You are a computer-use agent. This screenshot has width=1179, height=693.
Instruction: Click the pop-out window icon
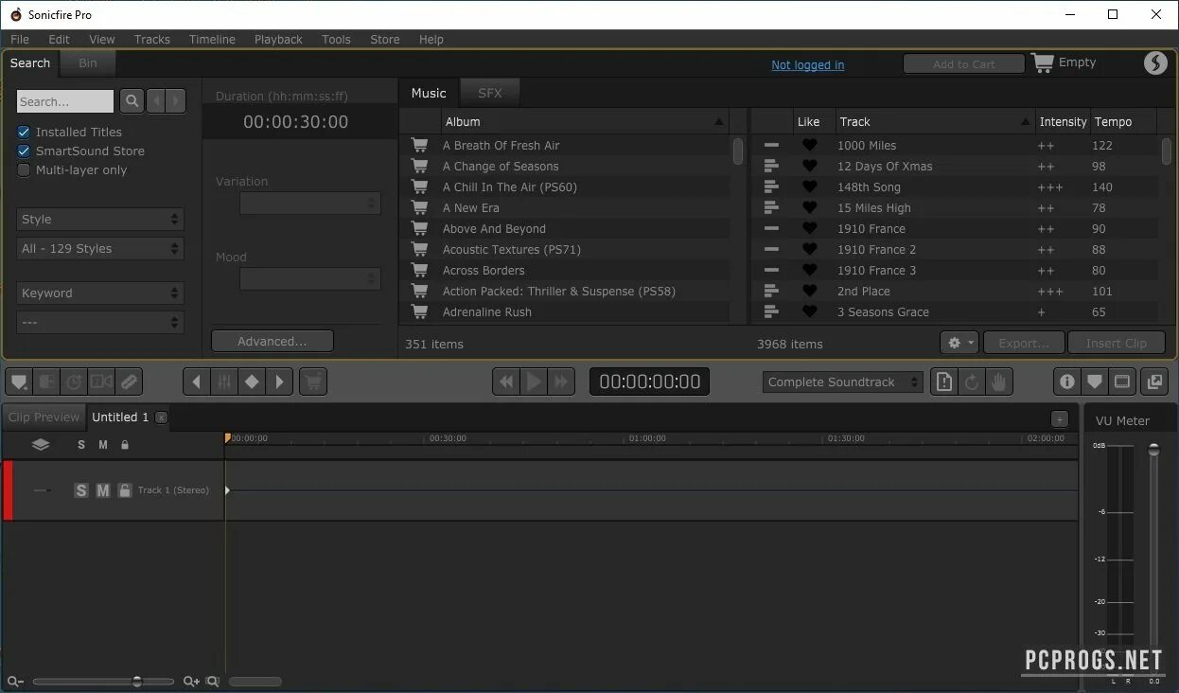pos(1155,382)
